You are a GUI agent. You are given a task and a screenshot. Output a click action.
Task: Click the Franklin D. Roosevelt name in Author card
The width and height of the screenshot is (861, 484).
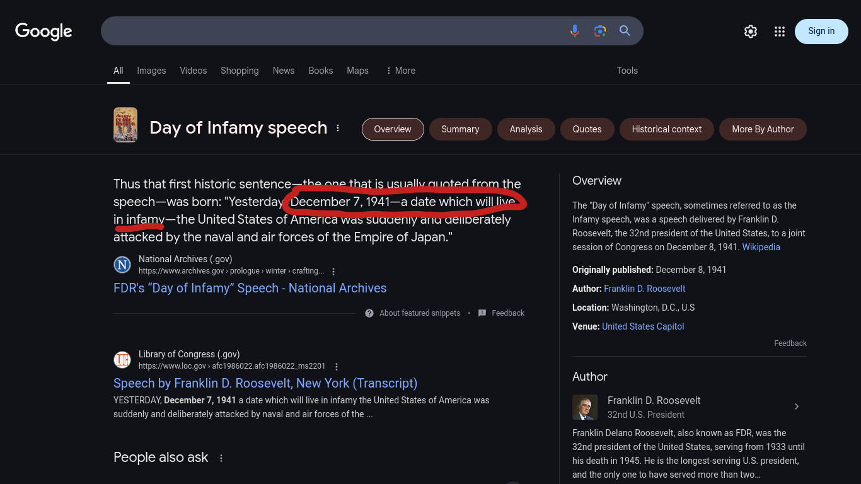tap(654, 401)
